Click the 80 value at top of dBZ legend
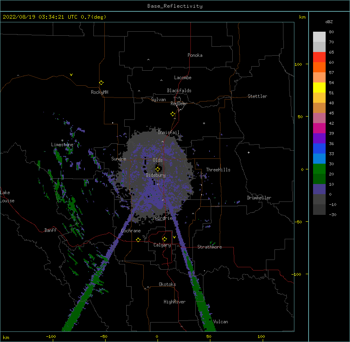Screen dimensions: 350x342 pyautogui.click(x=331, y=32)
